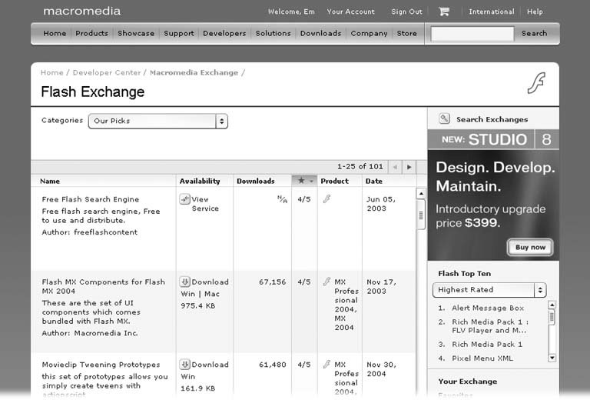The width and height of the screenshot is (590, 400).
Task: Open the Downloads navigation menu
Action: (320, 34)
